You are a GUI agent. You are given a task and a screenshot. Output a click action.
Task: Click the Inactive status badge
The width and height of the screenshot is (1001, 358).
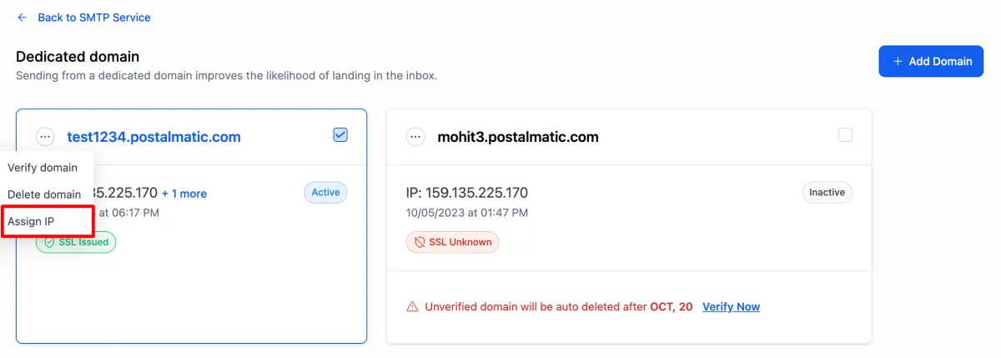(827, 192)
